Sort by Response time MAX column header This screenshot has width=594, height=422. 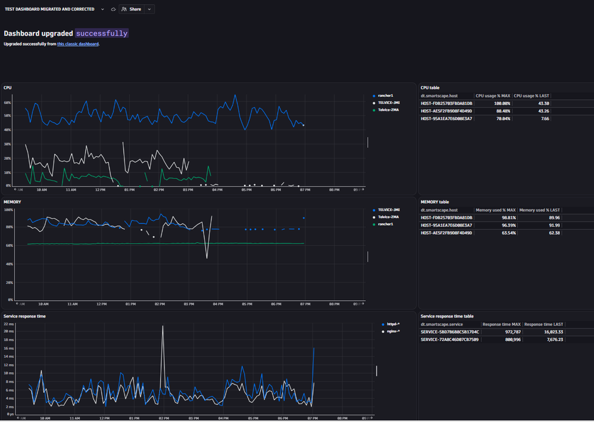(x=502, y=324)
